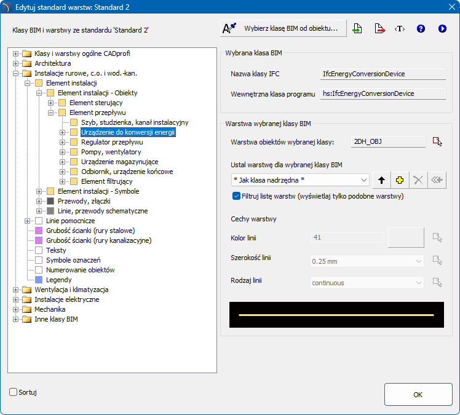The height and width of the screenshot is (415, 460).
Task: Collapse the 'Element przepływu' tree node
Action: coord(50,113)
